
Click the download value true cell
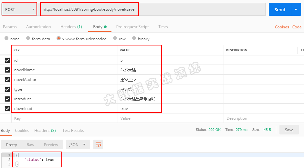171,109
